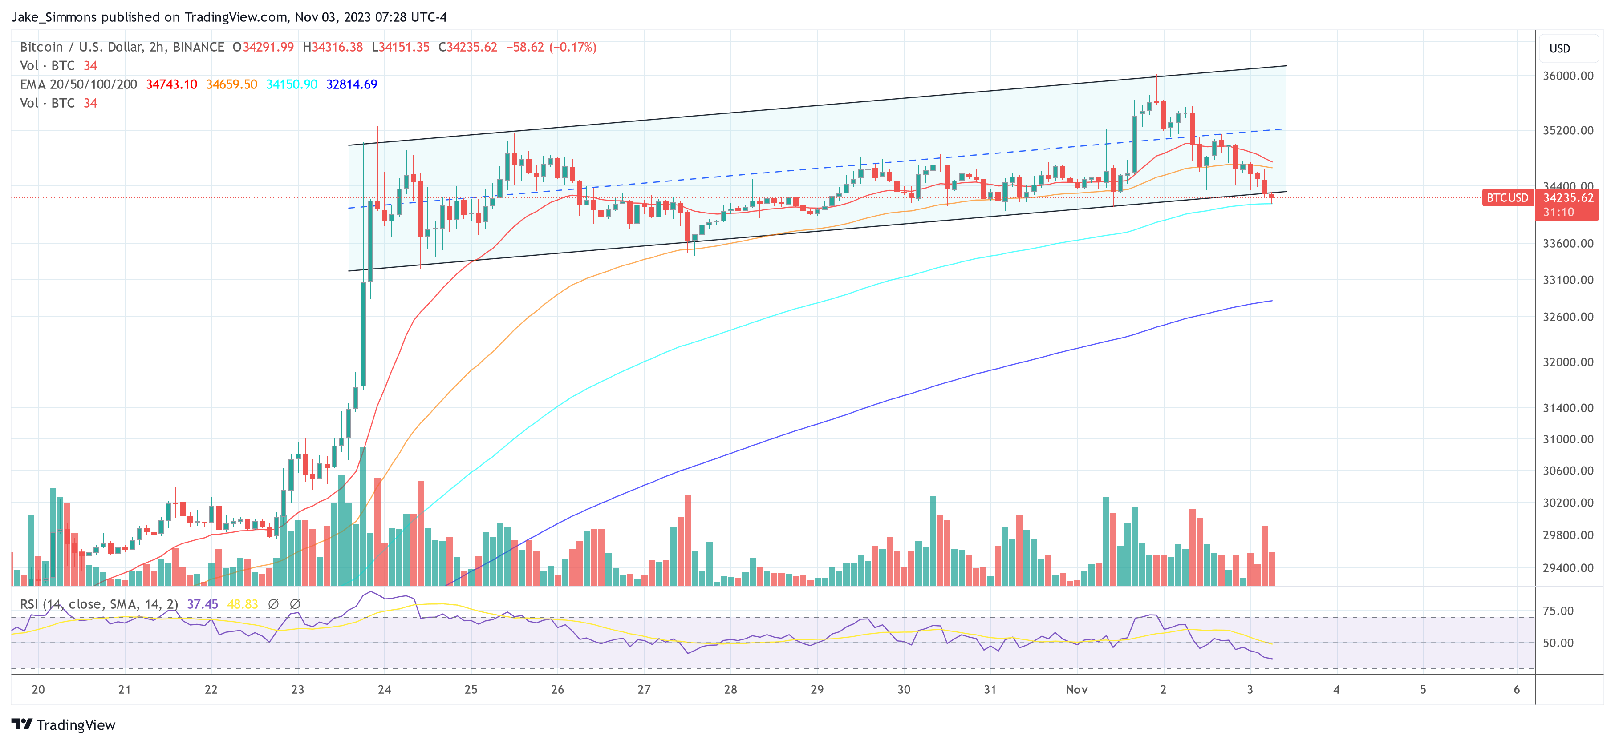The height and width of the screenshot is (744, 1615).
Task: Click the orange EMA value 34659.50
Action: [x=231, y=84]
